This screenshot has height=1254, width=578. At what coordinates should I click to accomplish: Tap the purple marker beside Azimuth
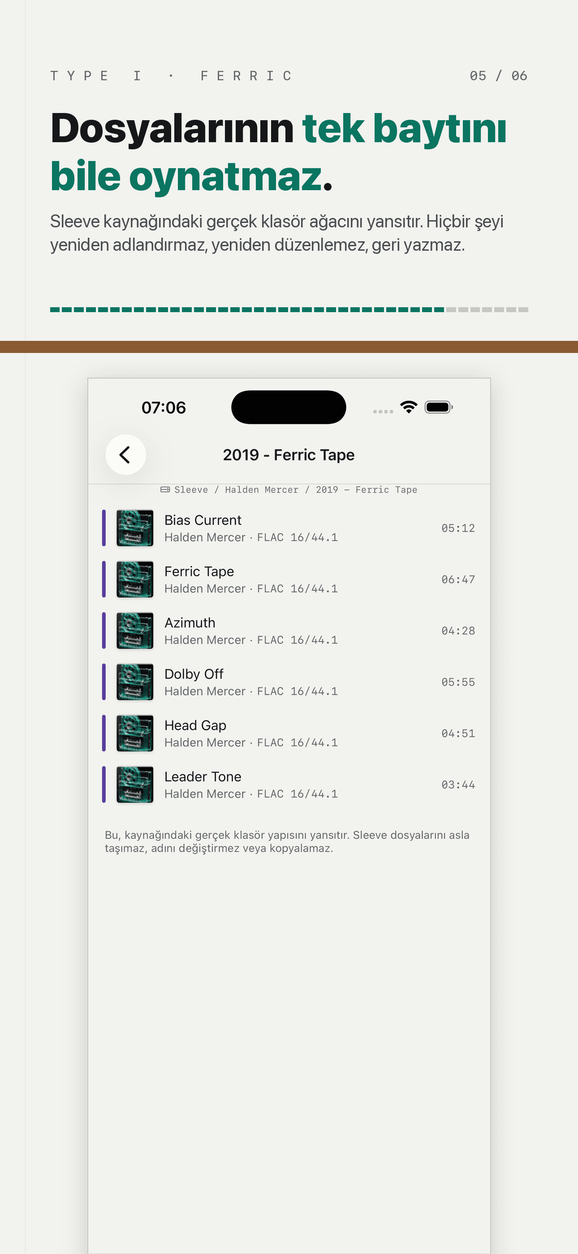point(104,631)
